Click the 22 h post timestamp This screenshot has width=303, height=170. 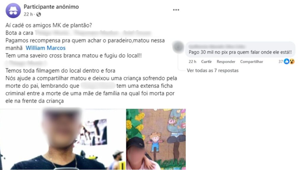(x=28, y=14)
